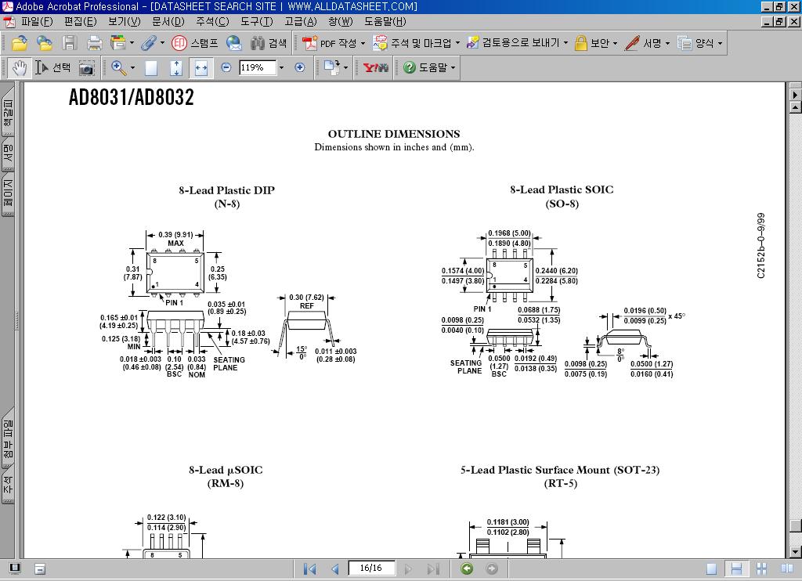Open the 주석(C) menu
Viewport: 802px width, 581px height.
(212, 21)
